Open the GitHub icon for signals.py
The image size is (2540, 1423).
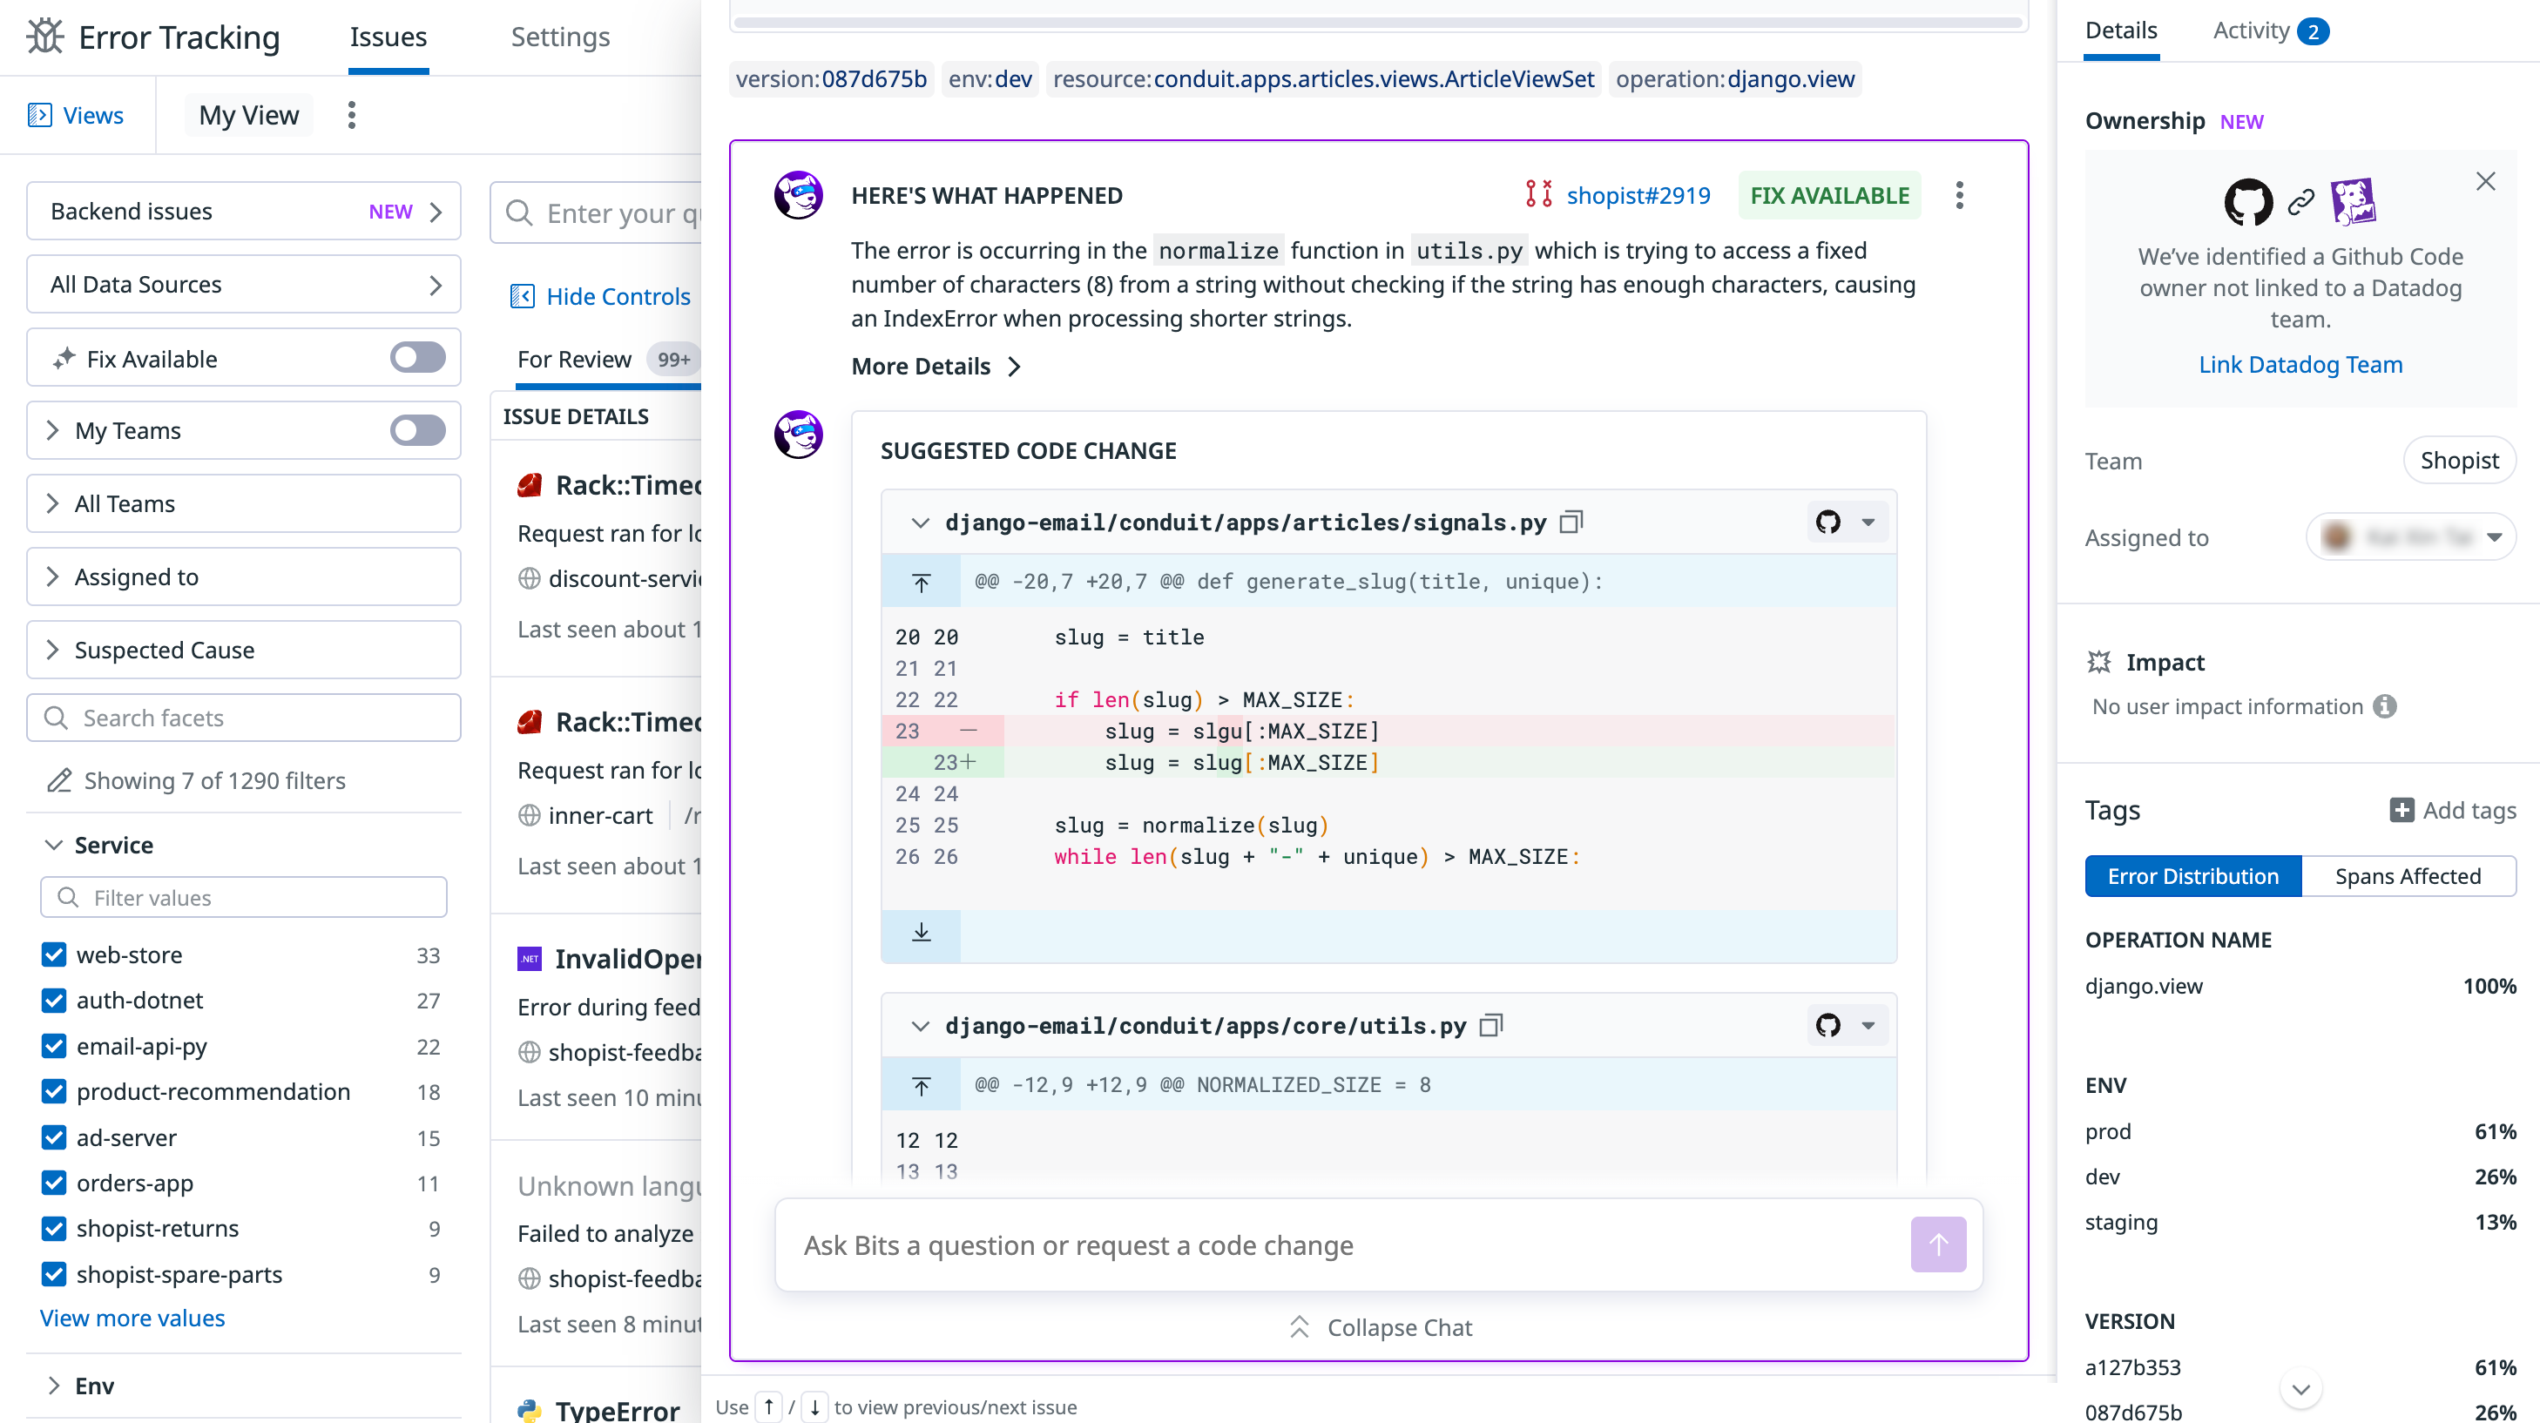pyautogui.click(x=1828, y=522)
